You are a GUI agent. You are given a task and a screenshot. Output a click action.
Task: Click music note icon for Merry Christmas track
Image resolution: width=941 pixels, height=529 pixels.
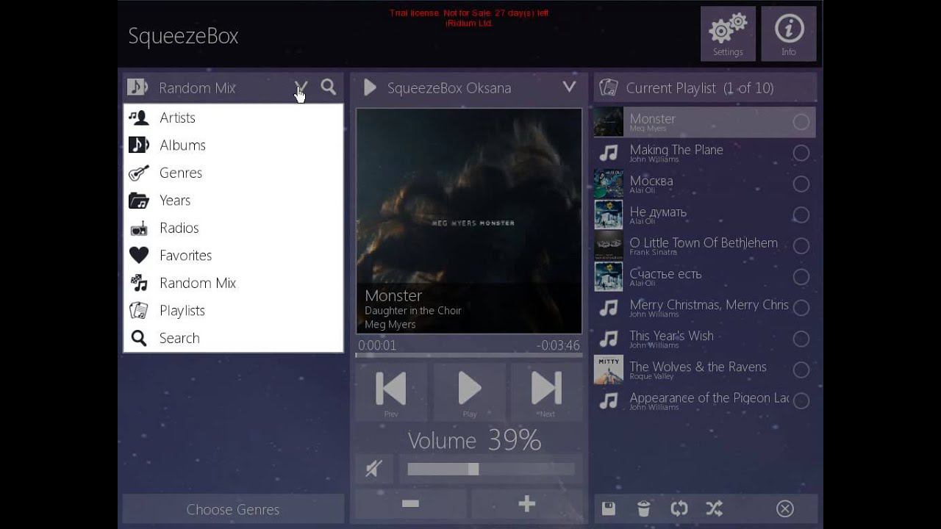[x=609, y=308]
